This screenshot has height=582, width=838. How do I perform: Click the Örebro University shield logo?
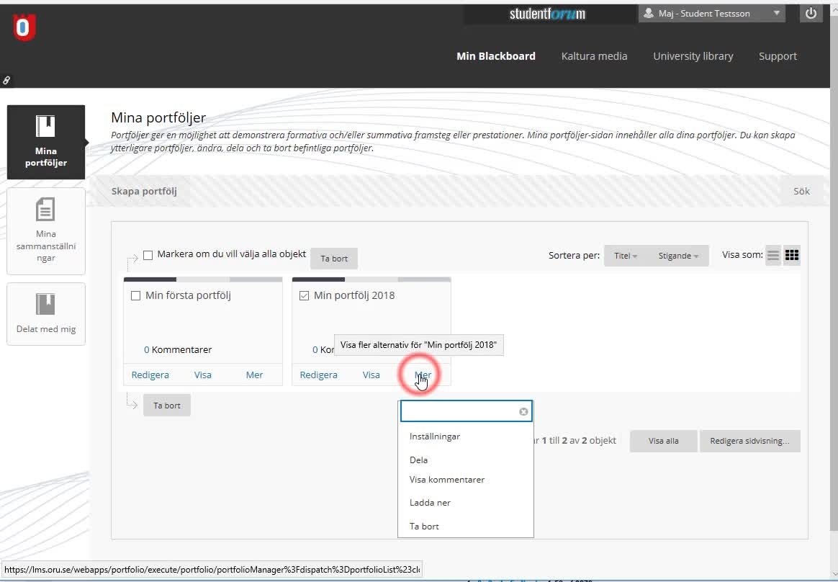click(24, 27)
